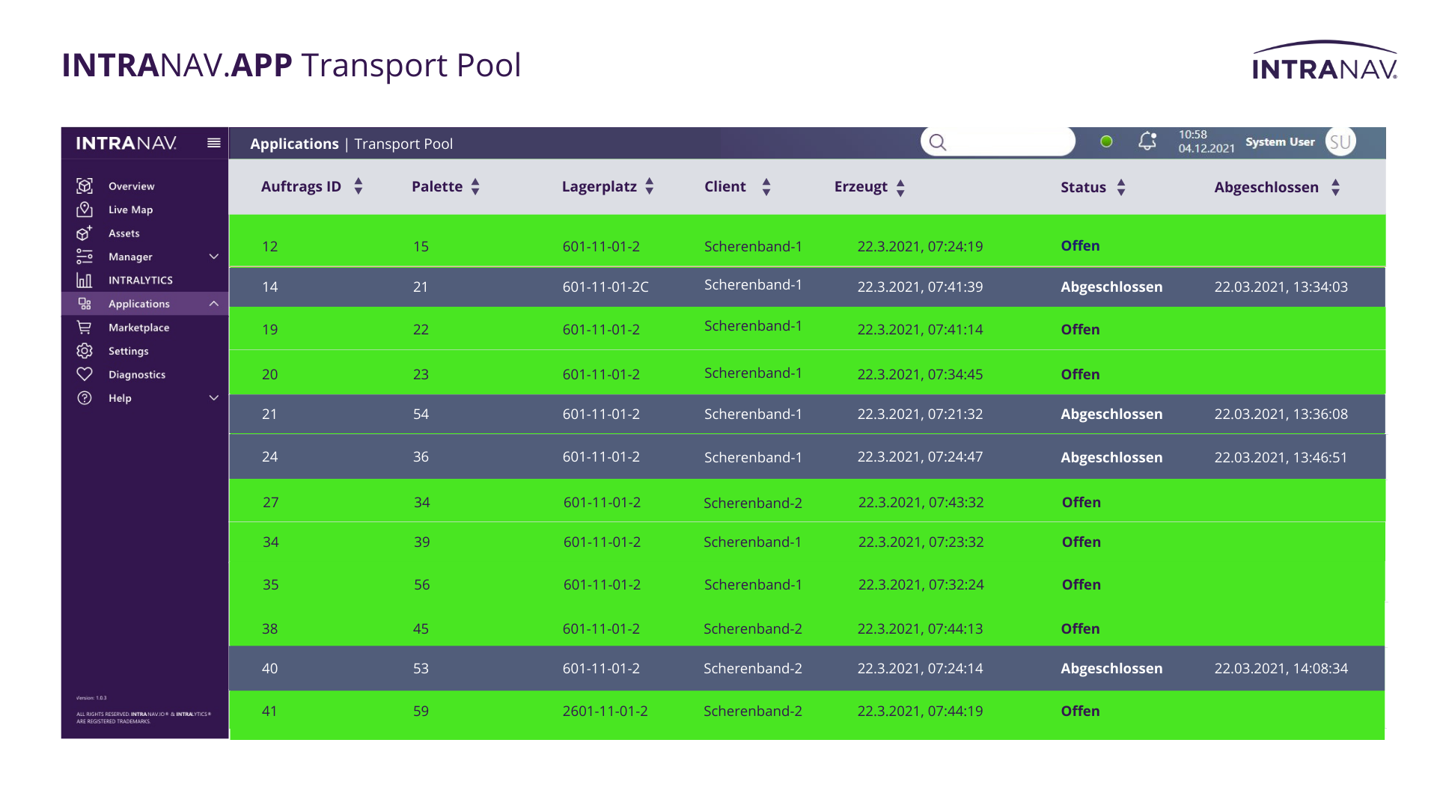Click the System User name

tap(1280, 142)
